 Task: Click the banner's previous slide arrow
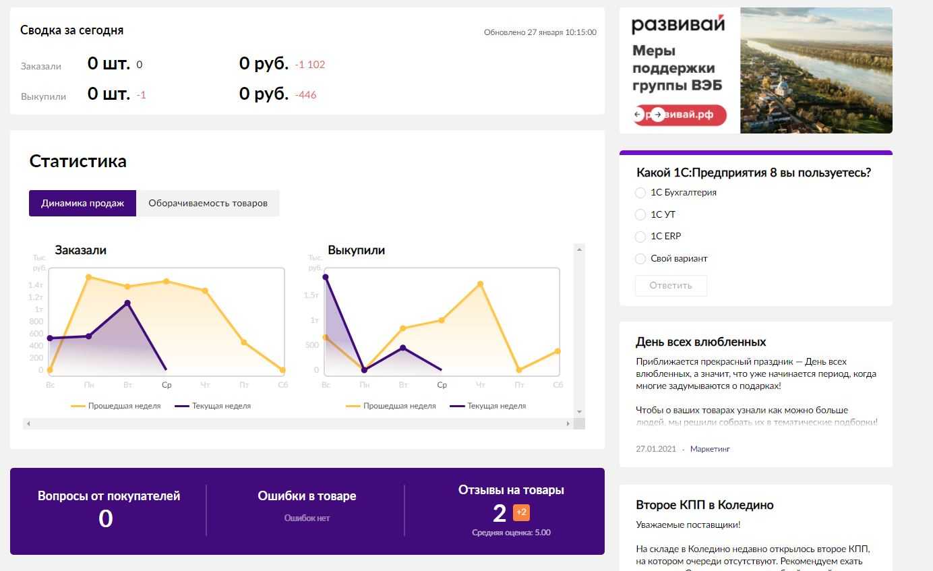(x=638, y=115)
